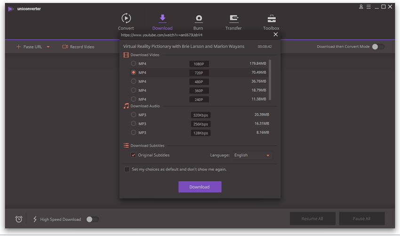
Task: Click the Resume All button
Action: 312,219
